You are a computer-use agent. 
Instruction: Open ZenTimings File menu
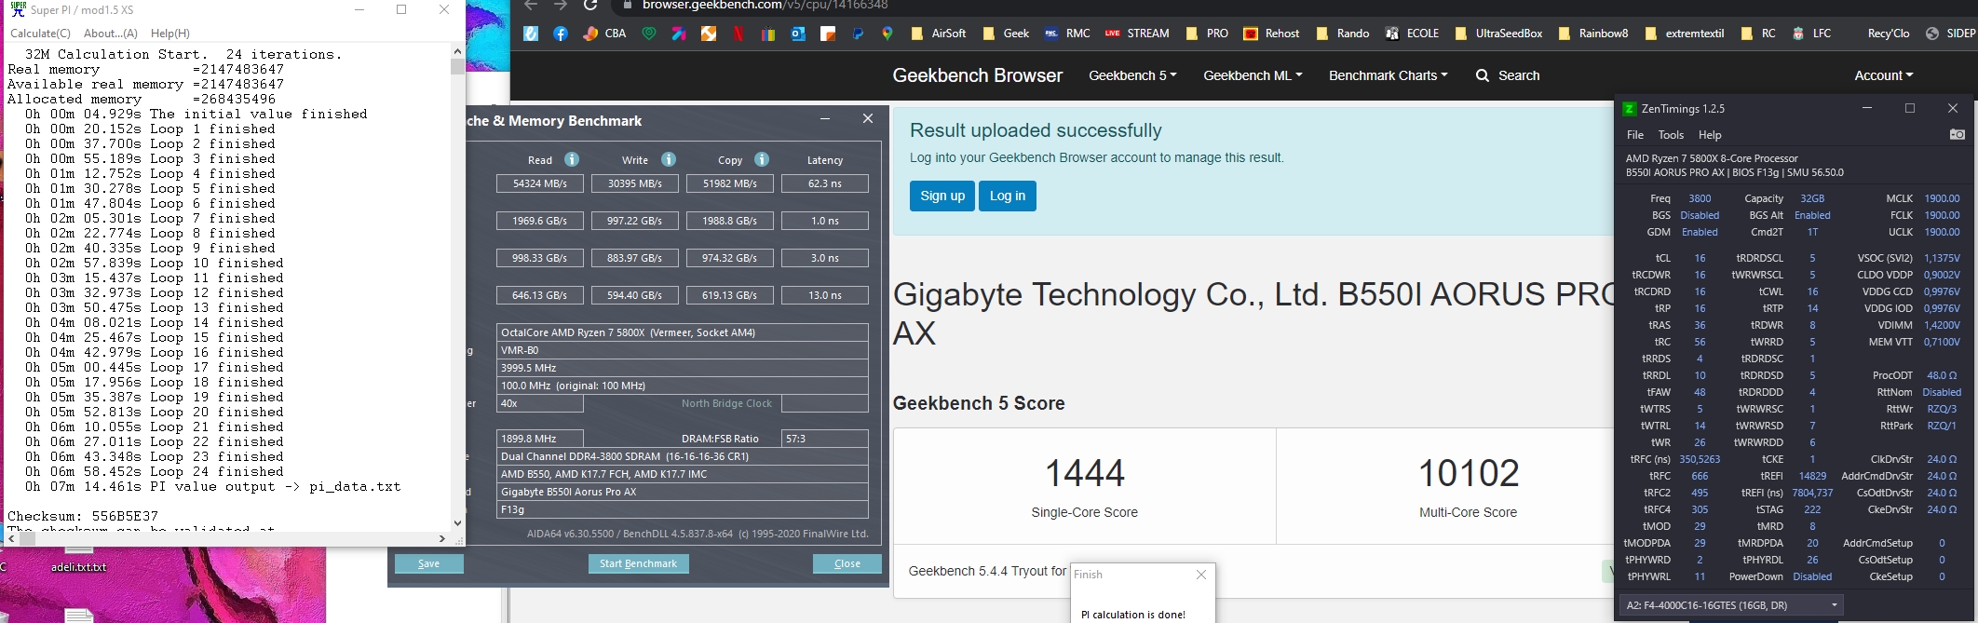click(x=1635, y=135)
